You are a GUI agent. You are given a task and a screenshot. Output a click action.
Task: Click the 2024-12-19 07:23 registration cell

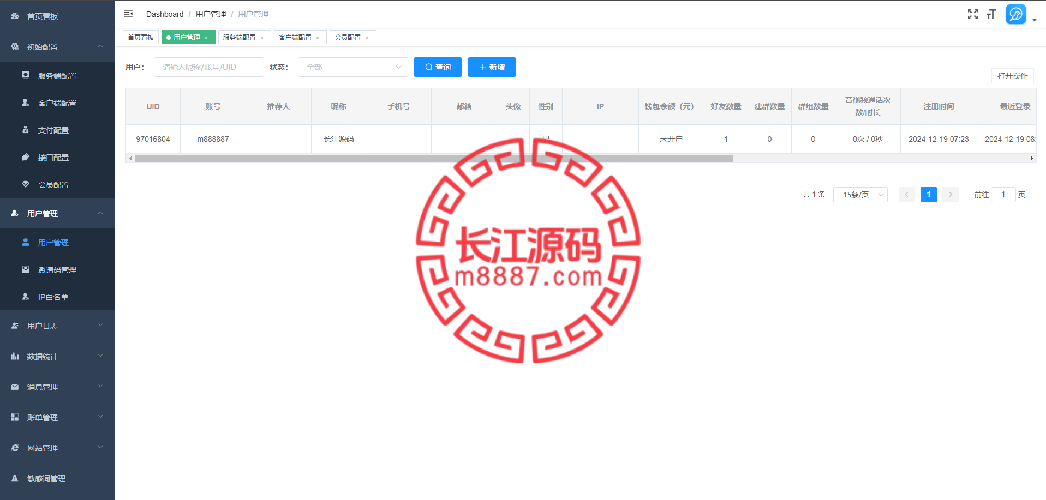click(939, 139)
